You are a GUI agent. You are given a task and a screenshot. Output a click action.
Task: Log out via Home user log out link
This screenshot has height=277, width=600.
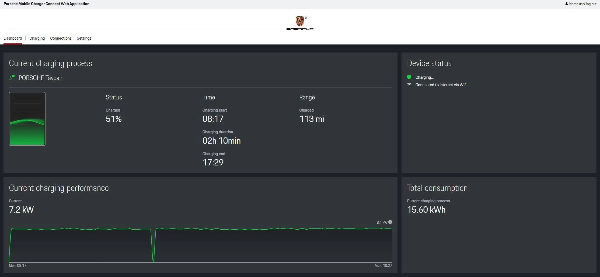583,4
